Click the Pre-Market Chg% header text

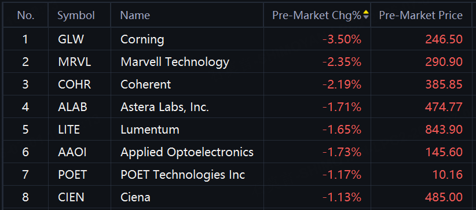317,15
